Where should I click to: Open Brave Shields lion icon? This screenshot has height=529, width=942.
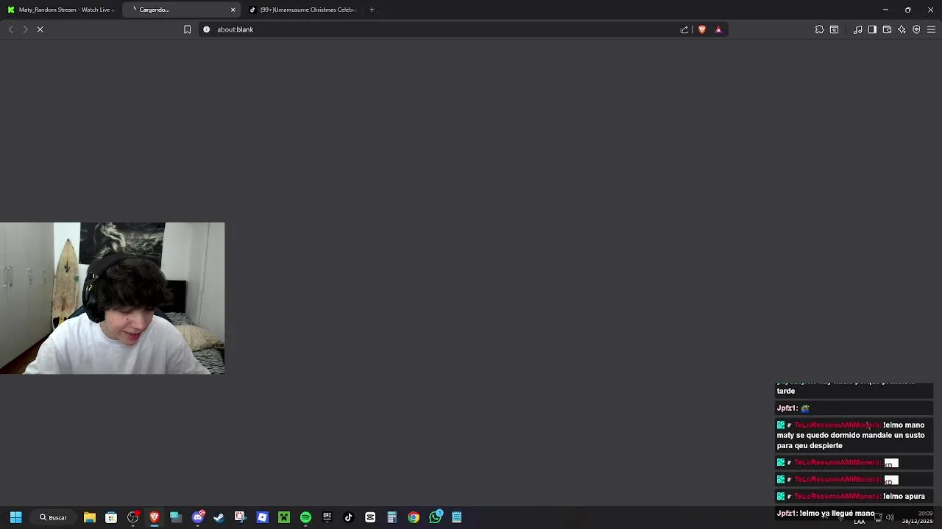tap(702, 29)
